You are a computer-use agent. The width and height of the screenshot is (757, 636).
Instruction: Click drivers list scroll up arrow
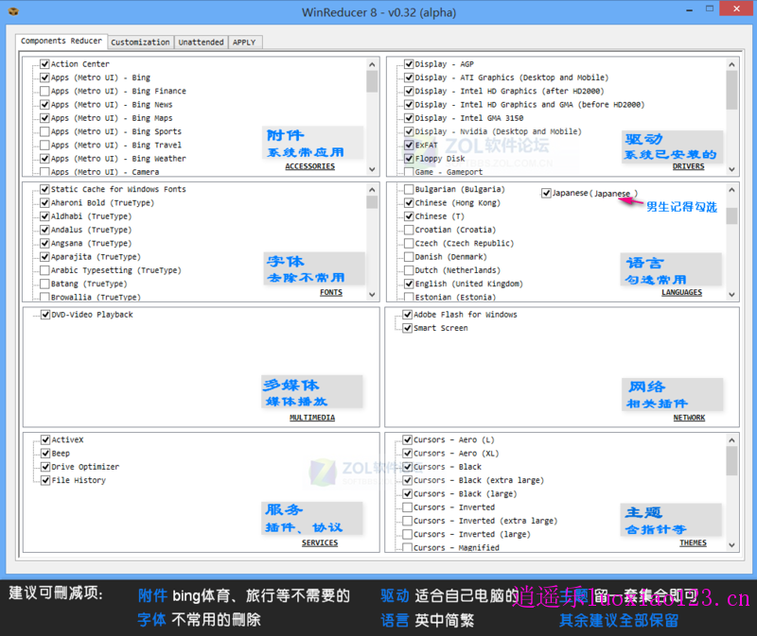731,64
